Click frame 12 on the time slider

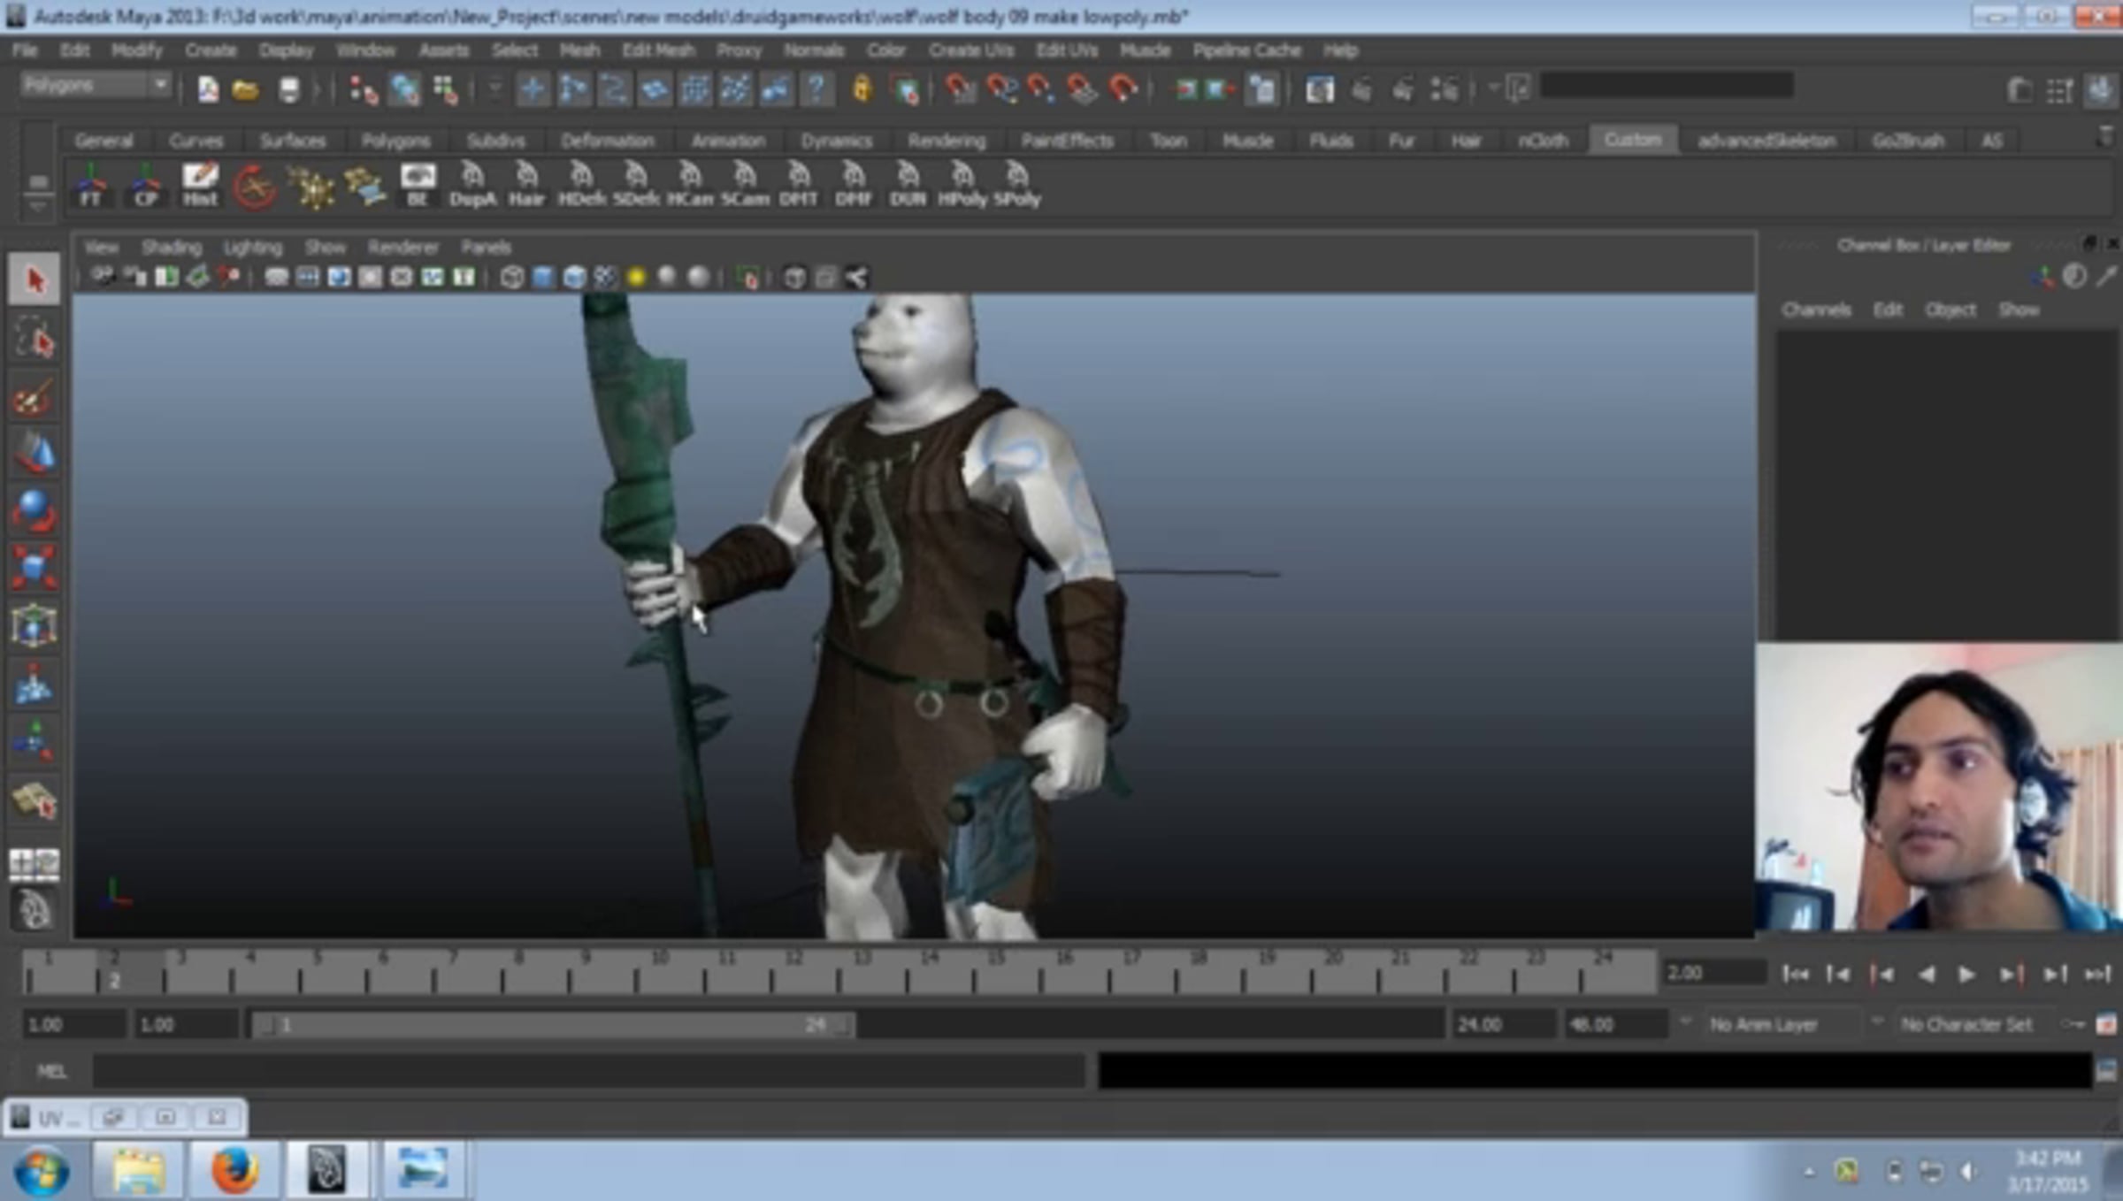click(794, 972)
